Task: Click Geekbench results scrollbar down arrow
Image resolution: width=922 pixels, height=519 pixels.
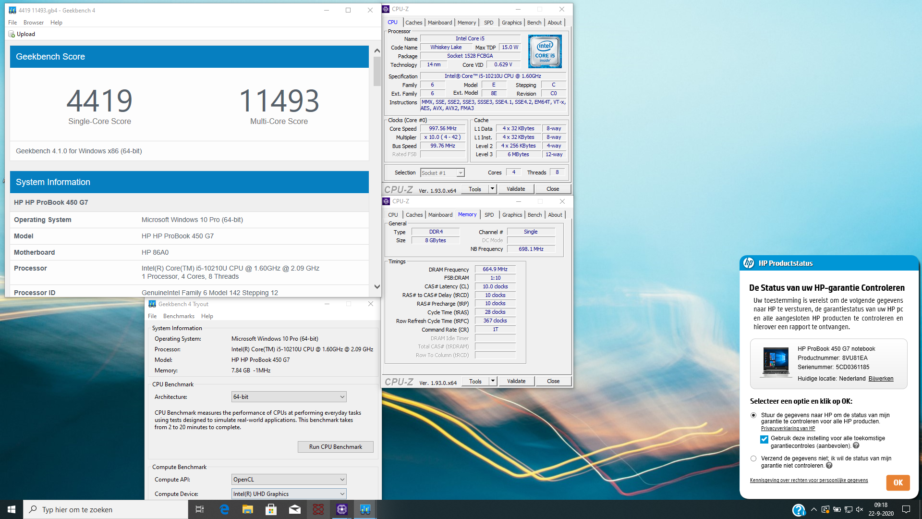Action: point(377,287)
